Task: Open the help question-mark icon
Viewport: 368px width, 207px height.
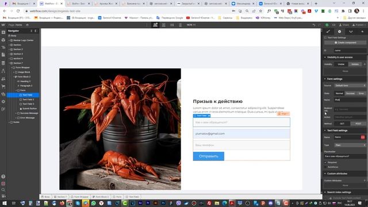Action: (3, 177)
